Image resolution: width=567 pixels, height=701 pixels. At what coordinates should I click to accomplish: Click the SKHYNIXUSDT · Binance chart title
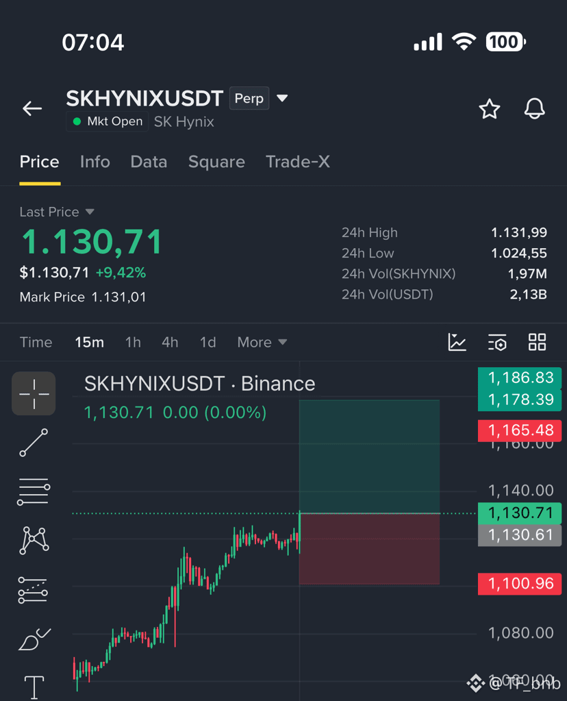point(200,384)
